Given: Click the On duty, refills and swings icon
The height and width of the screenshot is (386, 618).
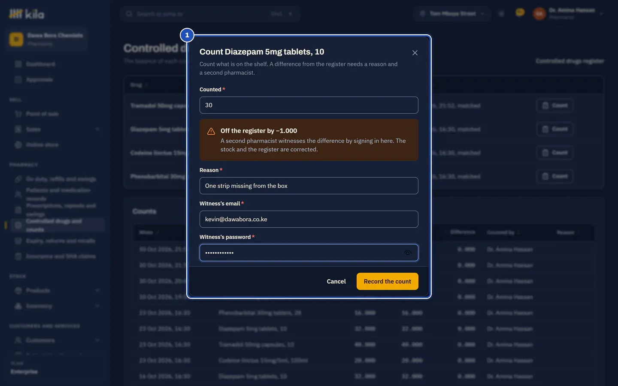Looking at the screenshot, I should pyautogui.click(x=18, y=179).
